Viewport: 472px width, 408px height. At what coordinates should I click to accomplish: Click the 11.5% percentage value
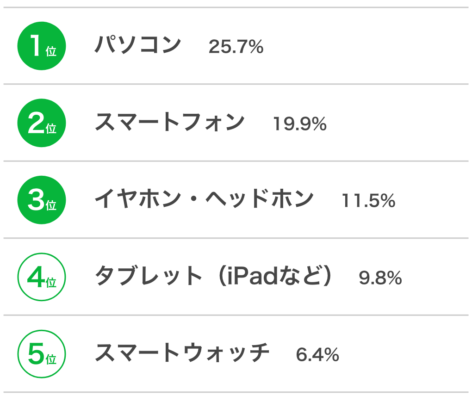pyautogui.click(x=368, y=201)
